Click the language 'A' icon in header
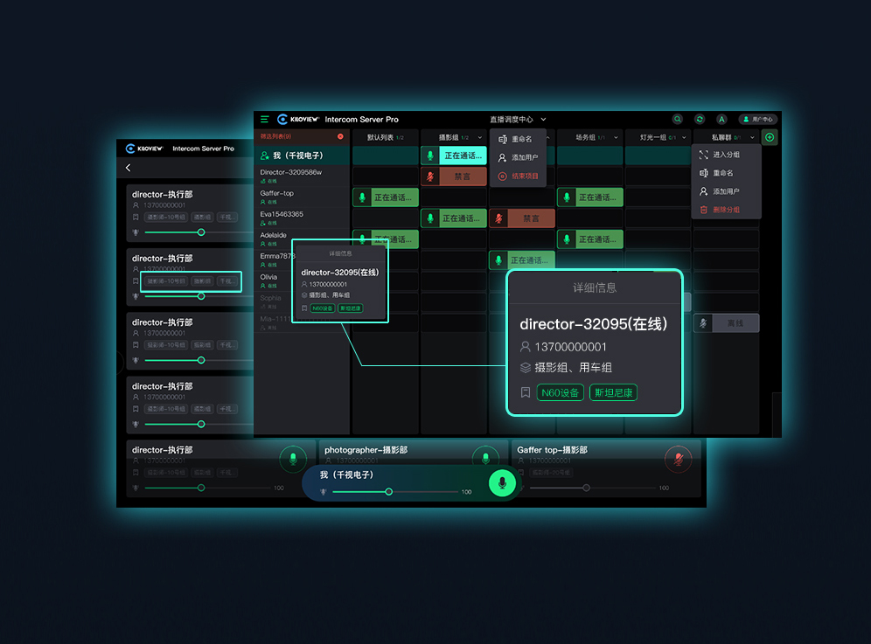Screen dimensions: 871x644 click(721, 119)
